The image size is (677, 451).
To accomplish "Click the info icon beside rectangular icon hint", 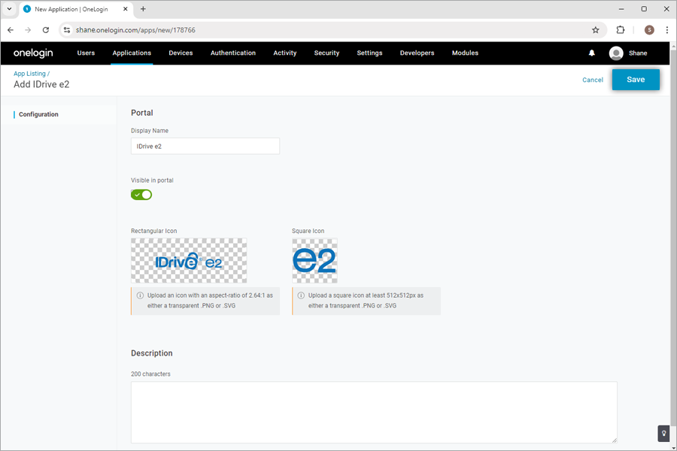I will (140, 295).
